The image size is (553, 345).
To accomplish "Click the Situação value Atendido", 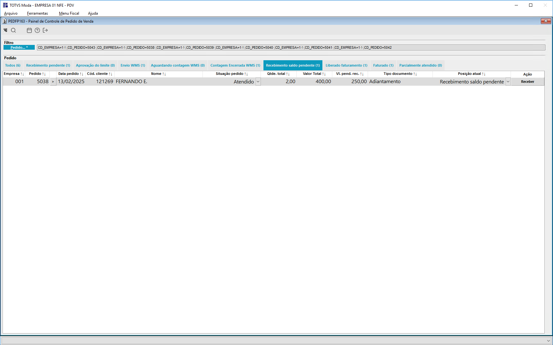I will (x=244, y=82).
